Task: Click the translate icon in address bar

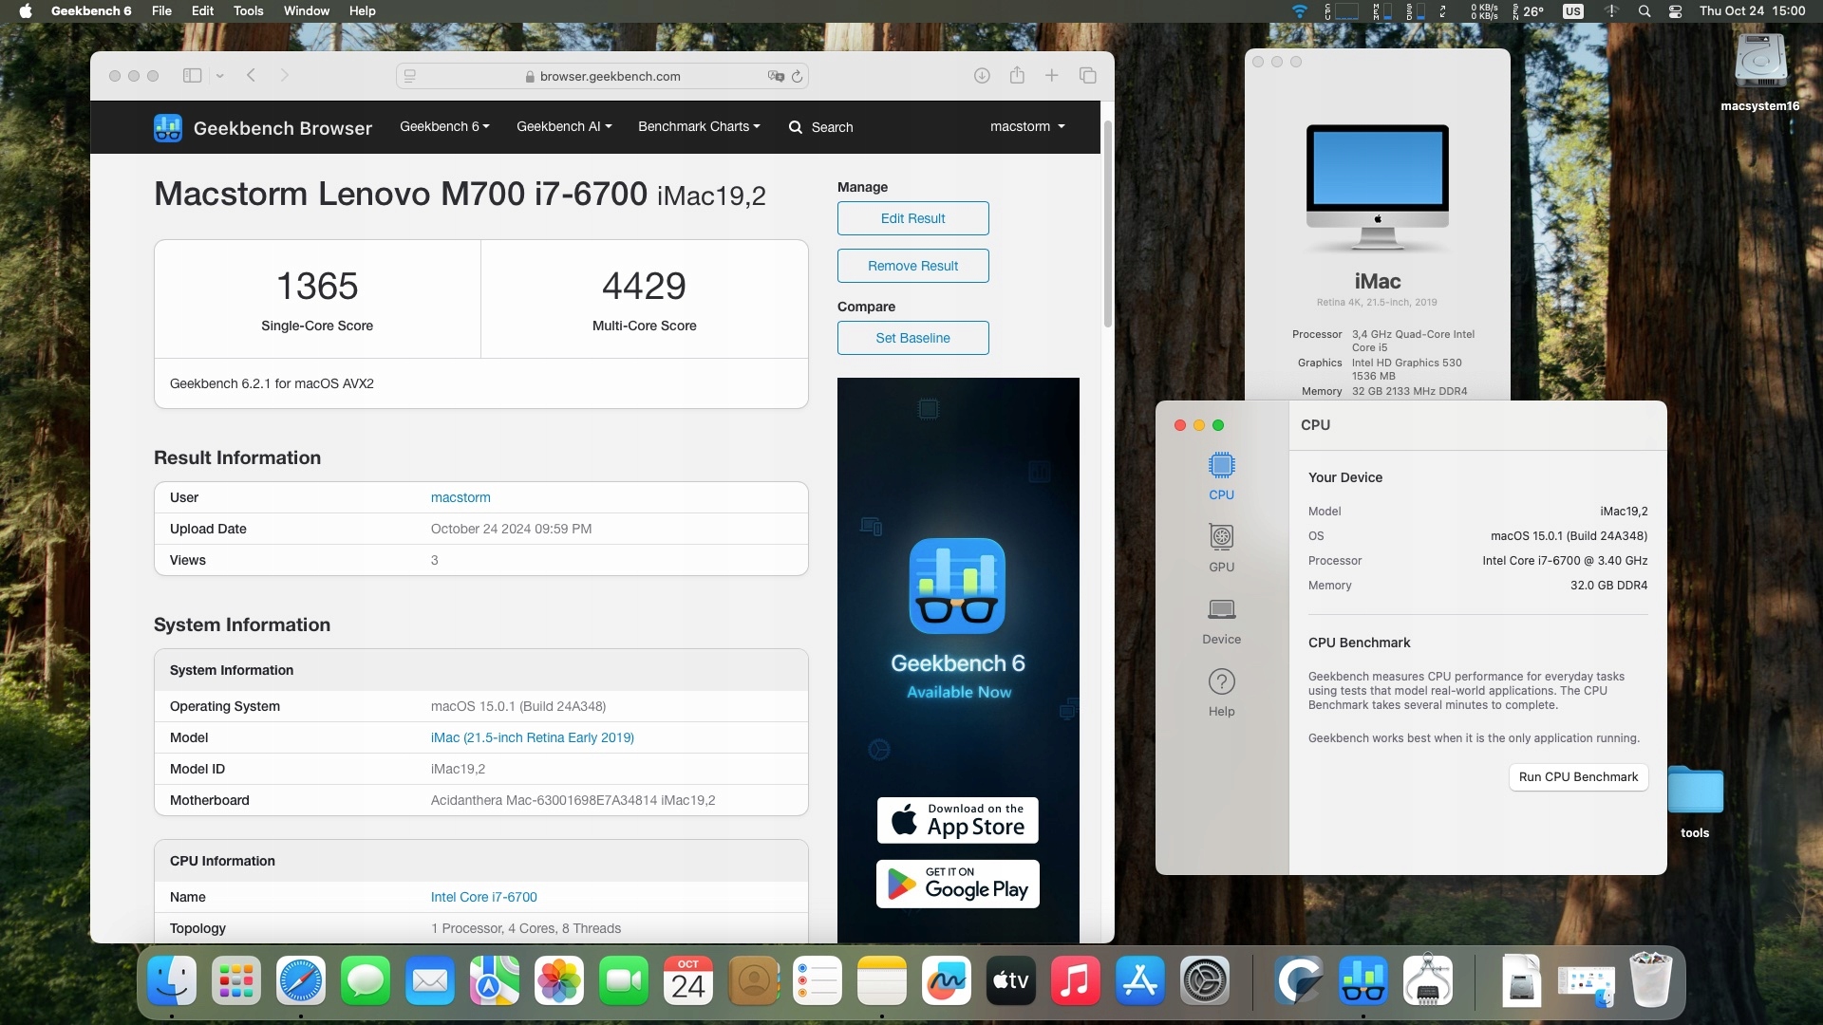Action: (776, 77)
